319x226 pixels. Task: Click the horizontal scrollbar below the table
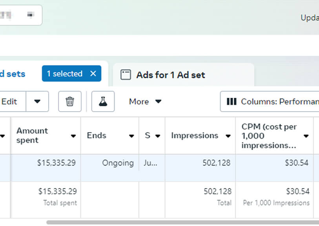[x=180, y=222]
